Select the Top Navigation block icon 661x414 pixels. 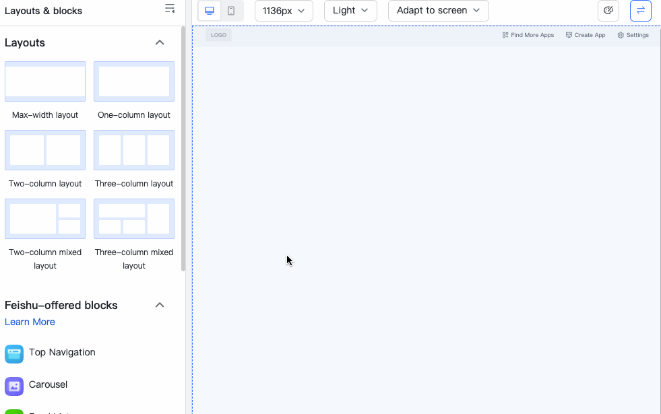[14, 352]
